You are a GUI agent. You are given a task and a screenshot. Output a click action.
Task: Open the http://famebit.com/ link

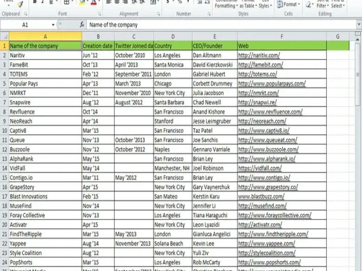coord(260,65)
